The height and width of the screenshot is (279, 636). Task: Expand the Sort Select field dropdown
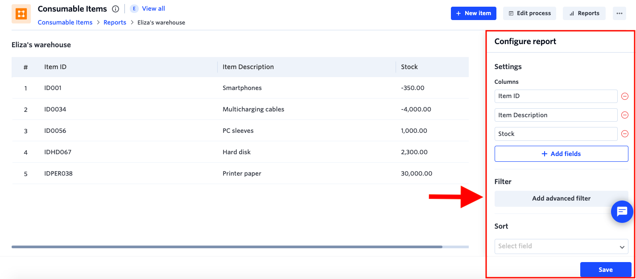click(561, 246)
